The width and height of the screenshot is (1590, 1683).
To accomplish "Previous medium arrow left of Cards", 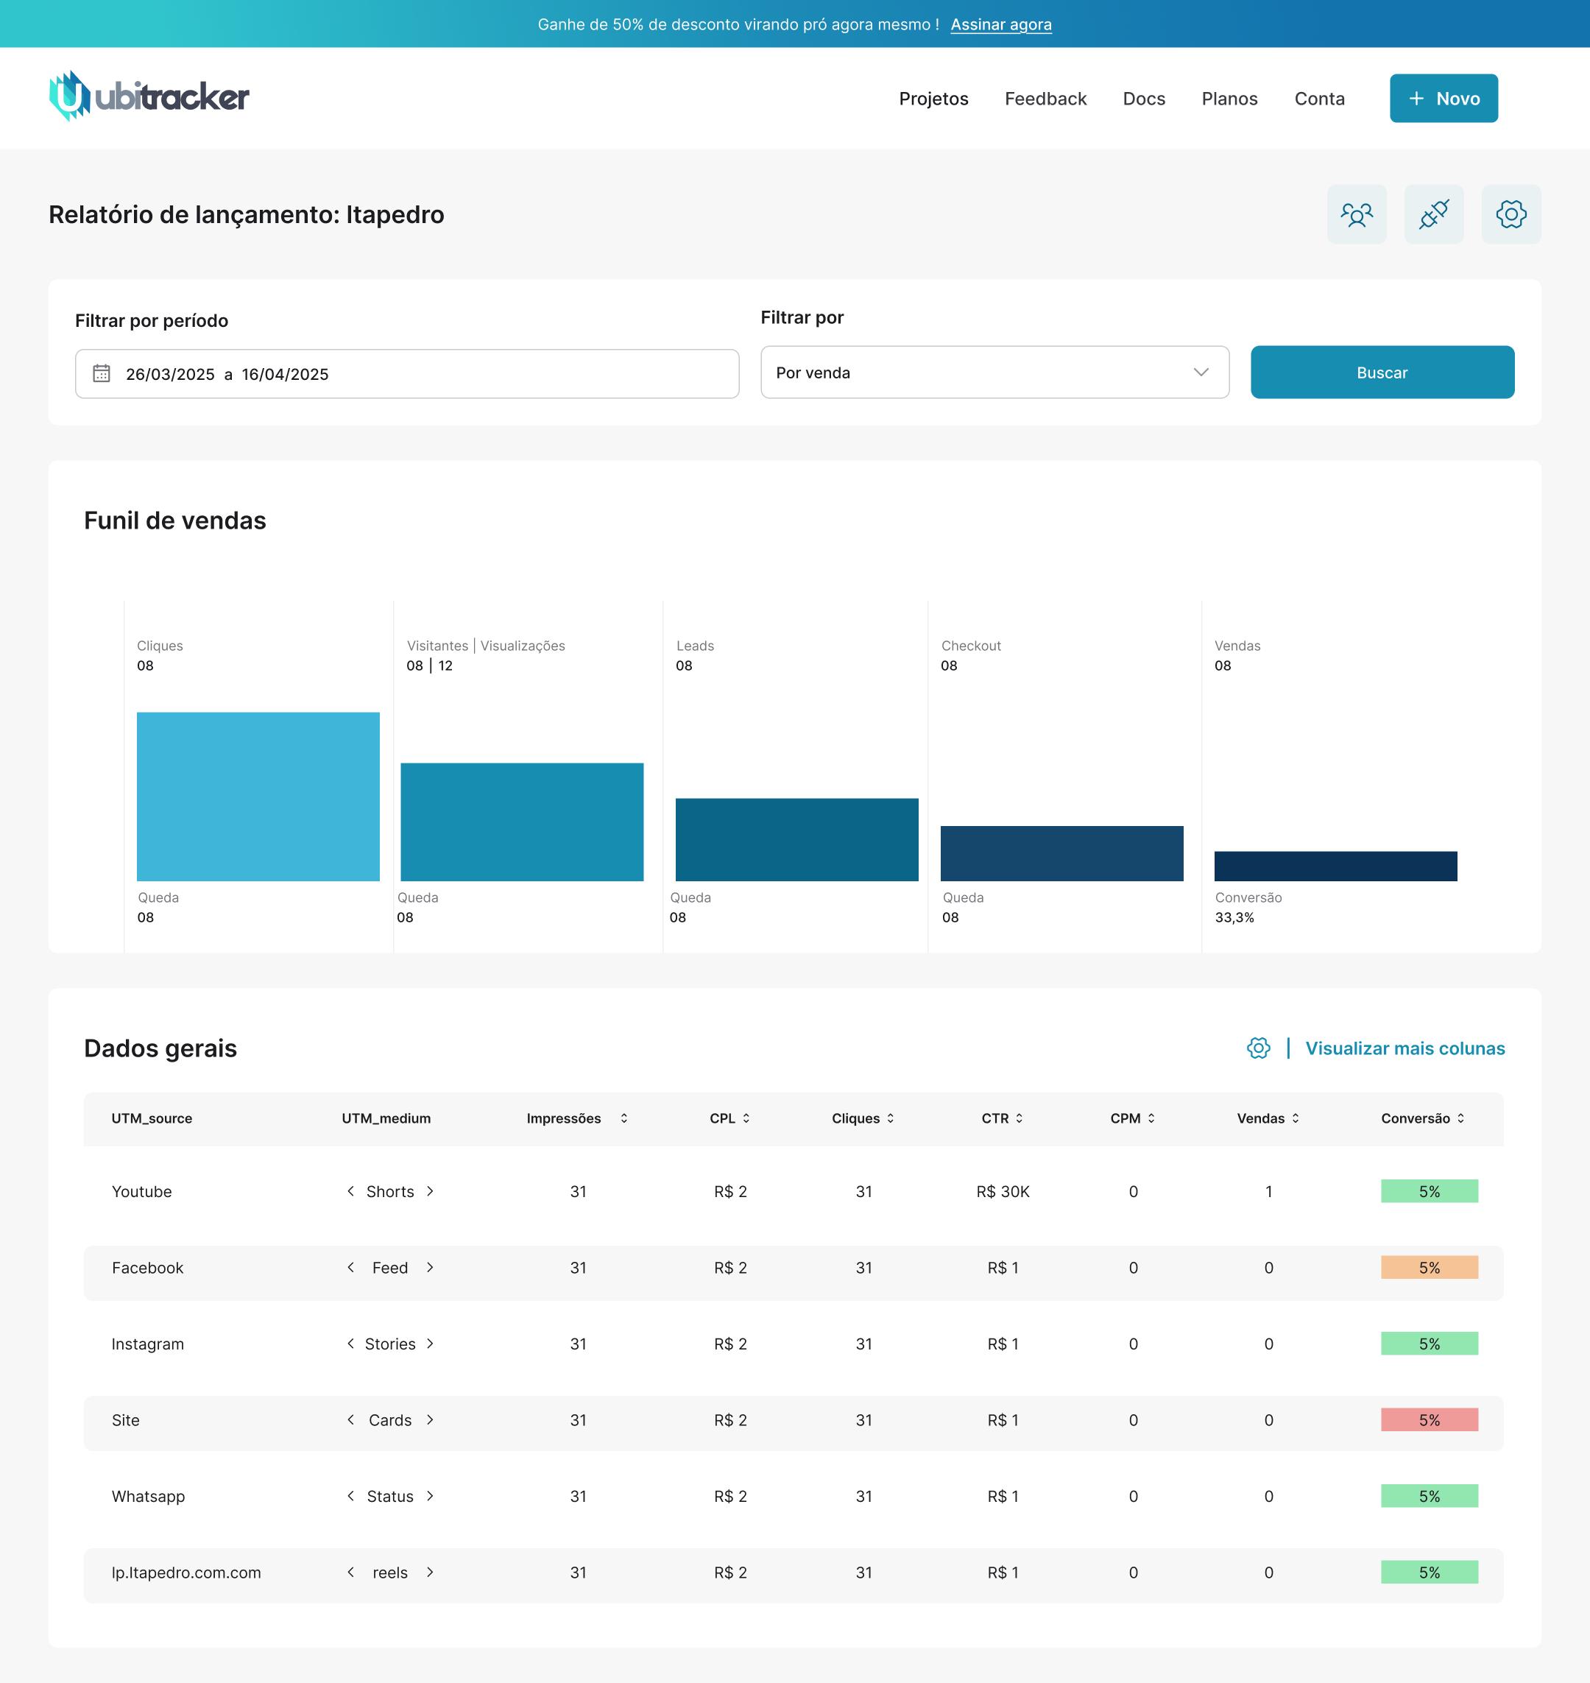I will pyautogui.click(x=350, y=1420).
